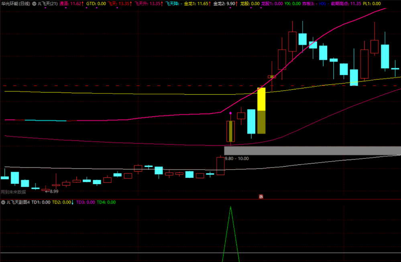Screen dimensions: 401x262
Task: Click the TD3: 0.00 value
Action: [85, 203]
